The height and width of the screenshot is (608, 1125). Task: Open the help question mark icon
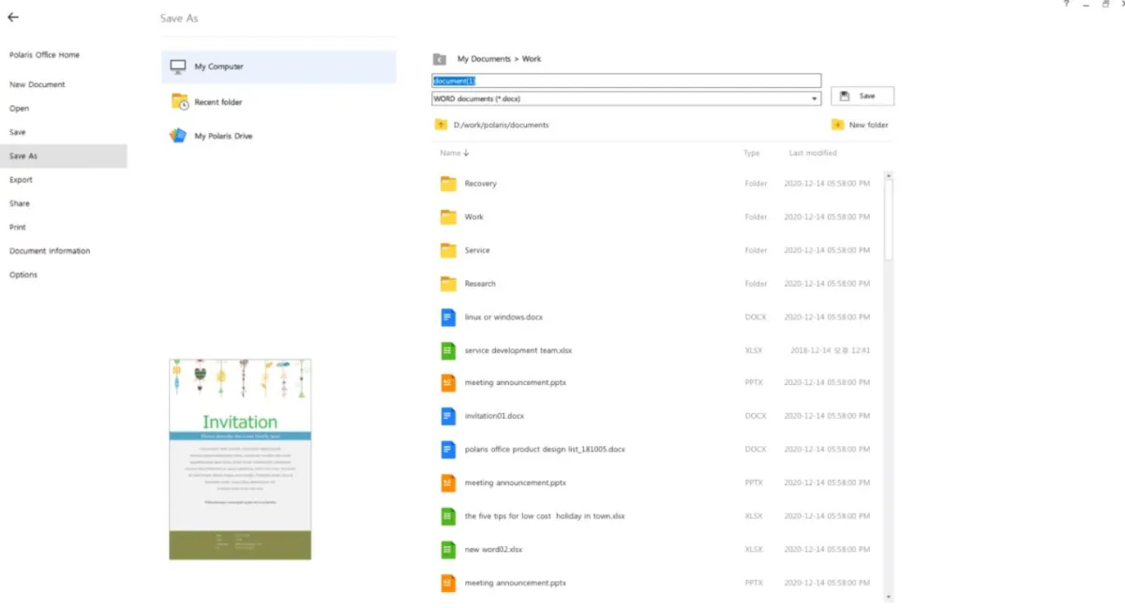(1066, 6)
